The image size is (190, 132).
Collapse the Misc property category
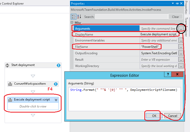point(72,23)
